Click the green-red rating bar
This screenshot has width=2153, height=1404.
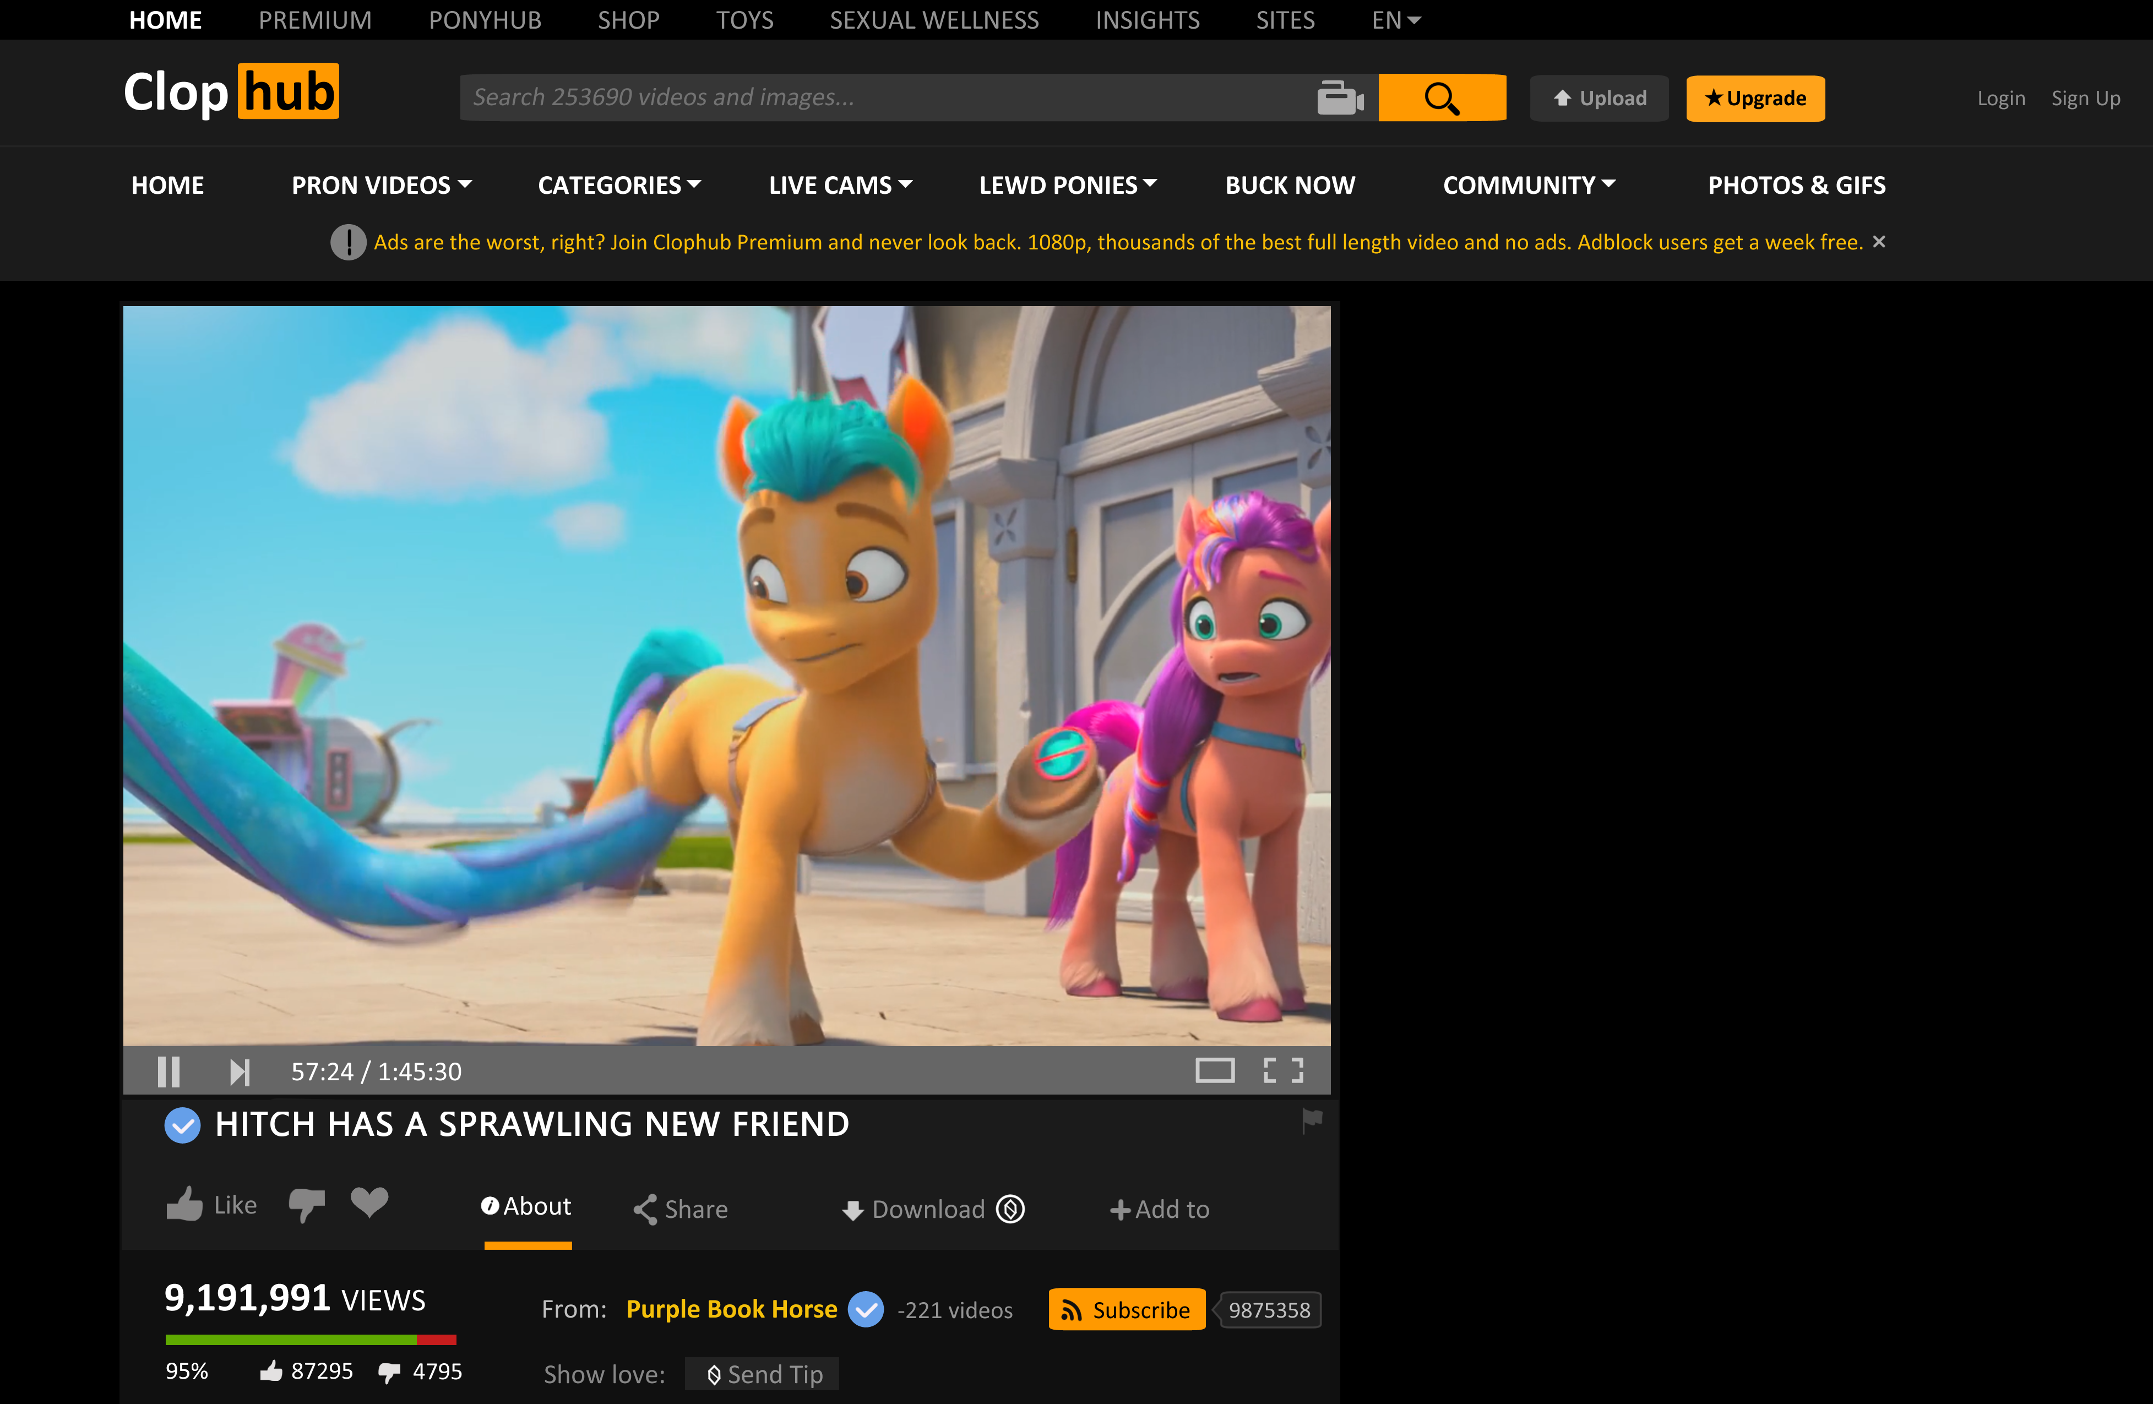311,1339
